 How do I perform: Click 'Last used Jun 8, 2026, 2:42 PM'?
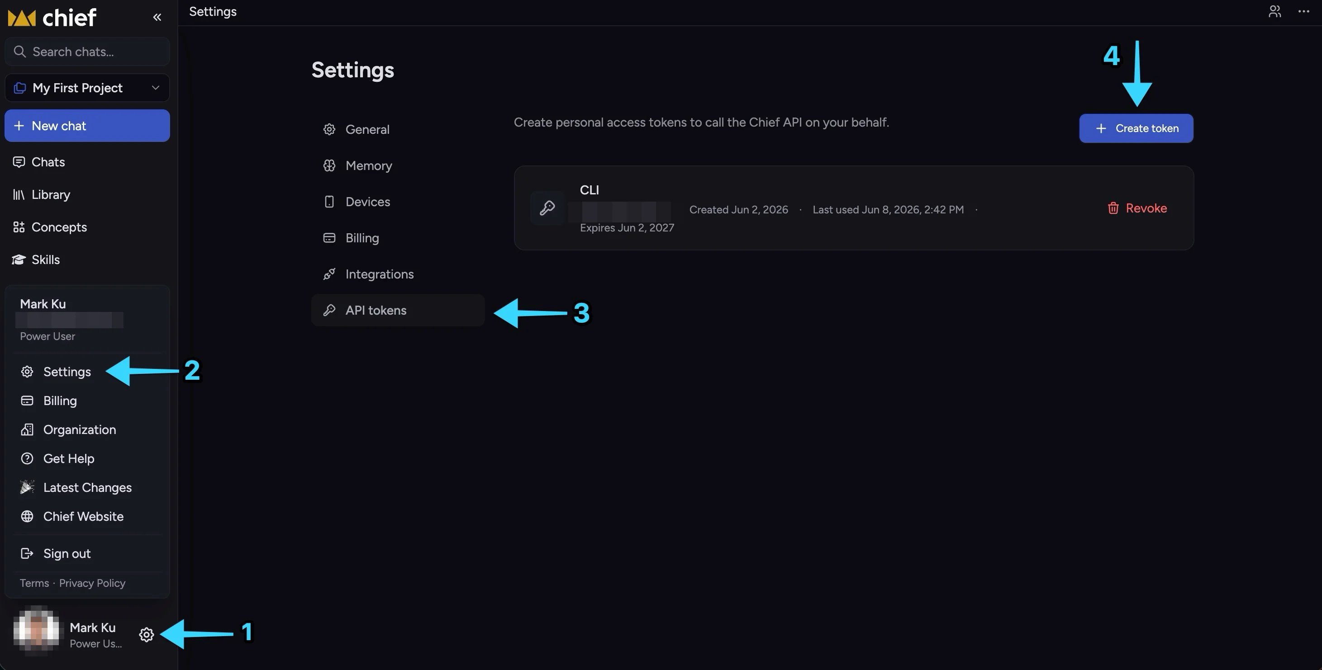(889, 210)
